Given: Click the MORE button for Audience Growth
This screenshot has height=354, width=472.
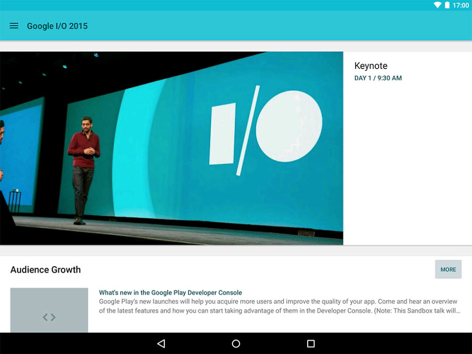Looking at the screenshot, I should [x=448, y=270].
